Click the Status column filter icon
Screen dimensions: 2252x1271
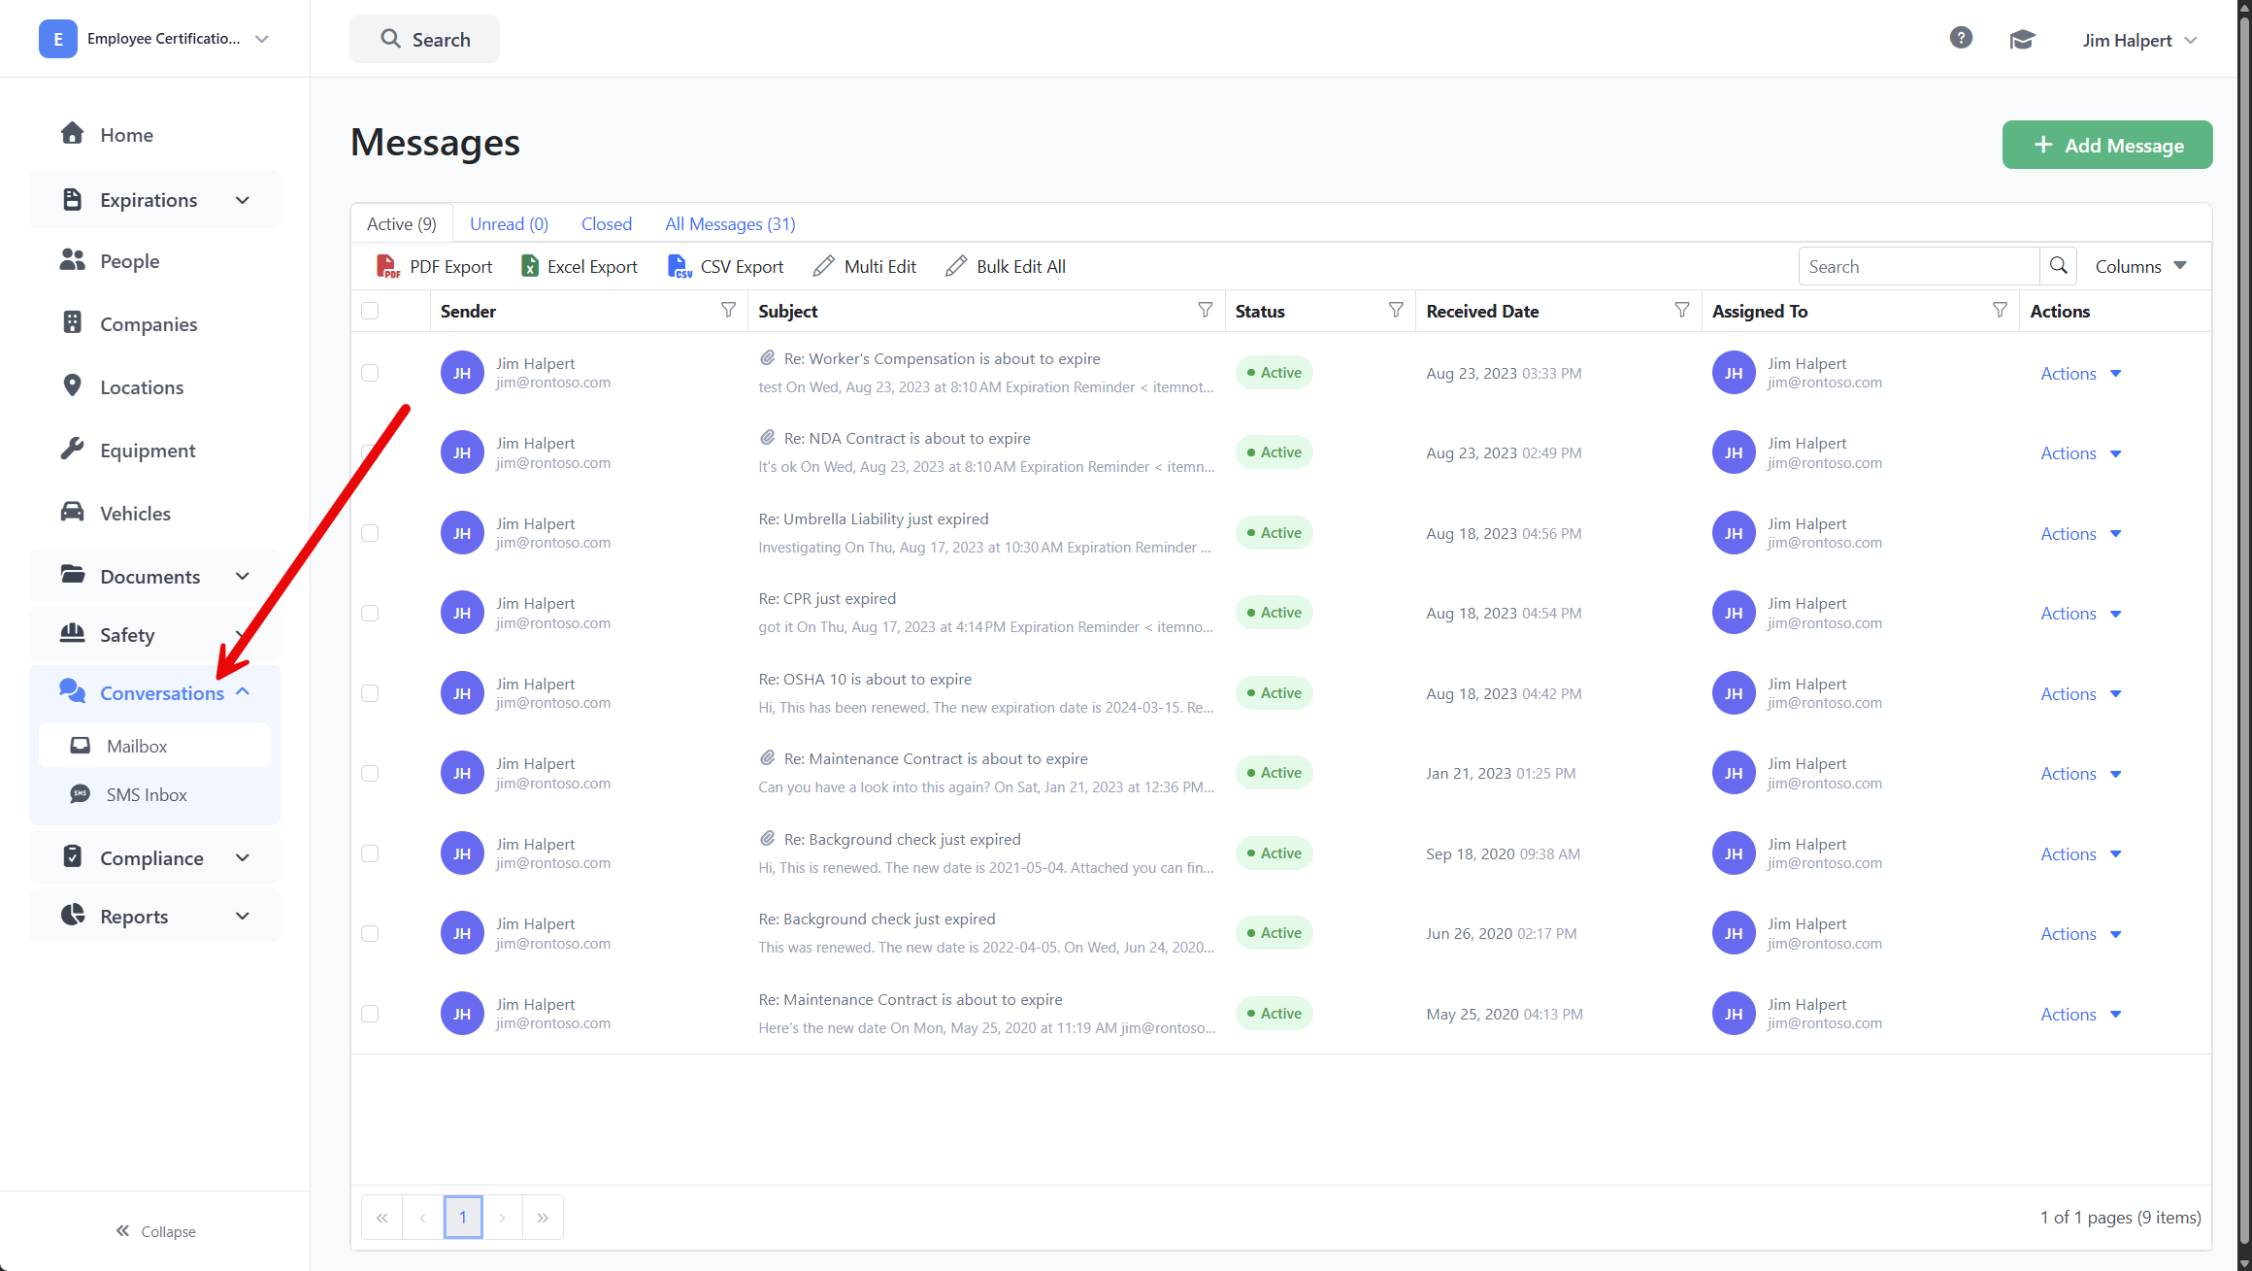(1396, 310)
